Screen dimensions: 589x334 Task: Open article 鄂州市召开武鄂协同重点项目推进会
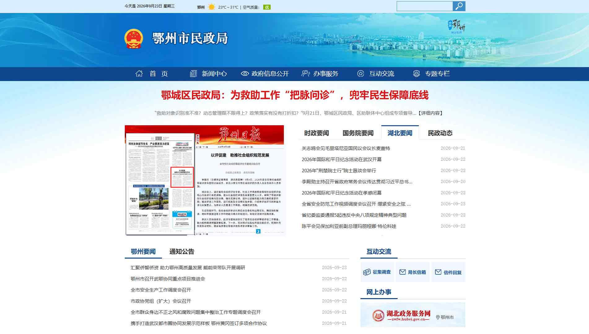pyautogui.click(x=168, y=279)
